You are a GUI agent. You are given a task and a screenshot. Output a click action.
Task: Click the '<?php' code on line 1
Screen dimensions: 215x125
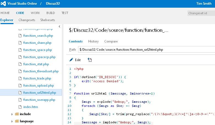coord(79,69)
